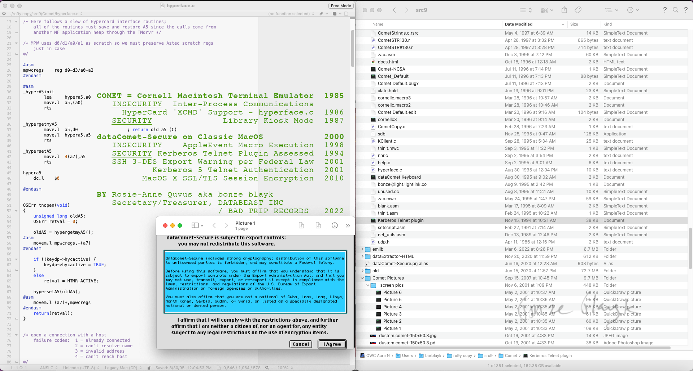Open the function selector popup in BBEdit
The width and height of the screenshot is (693, 371).
[291, 14]
